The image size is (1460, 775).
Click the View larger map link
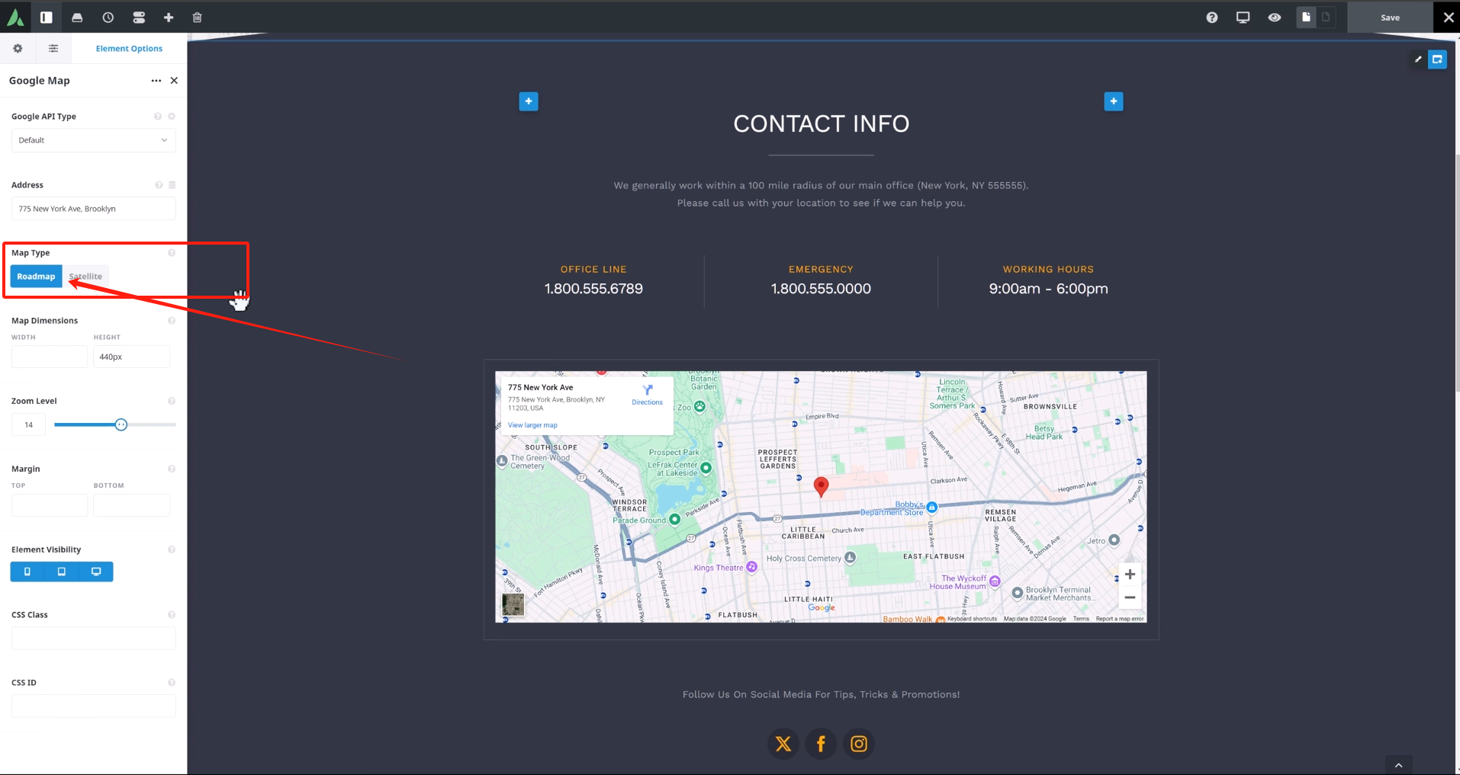click(x=532, y=425)
